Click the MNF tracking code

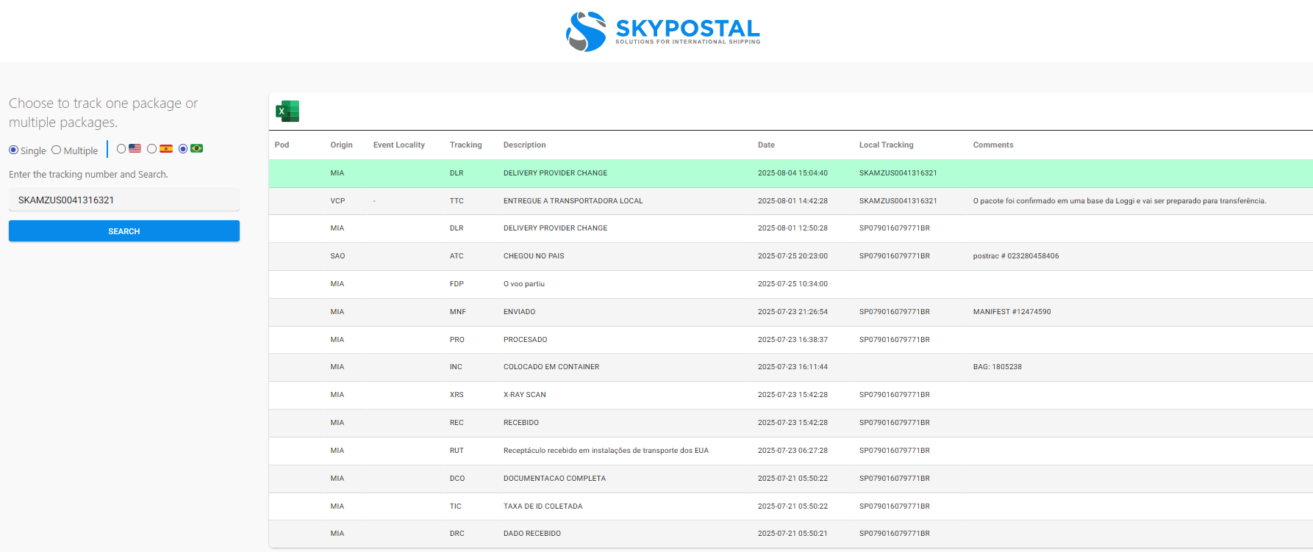457,312
